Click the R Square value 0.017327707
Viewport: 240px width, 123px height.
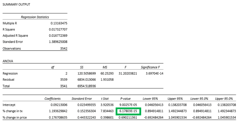click(58, 29)
